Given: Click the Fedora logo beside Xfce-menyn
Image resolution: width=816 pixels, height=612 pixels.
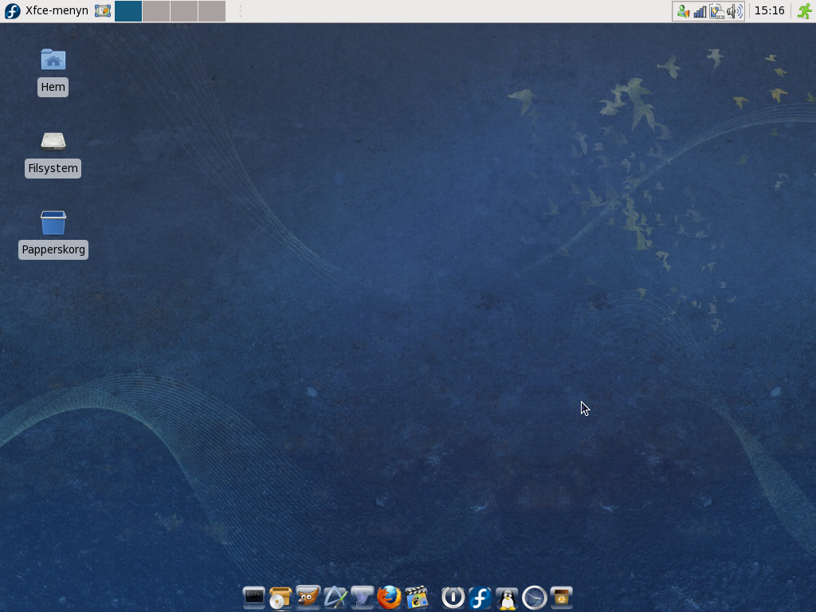Looking at the screenshot, I should (12, 11).
